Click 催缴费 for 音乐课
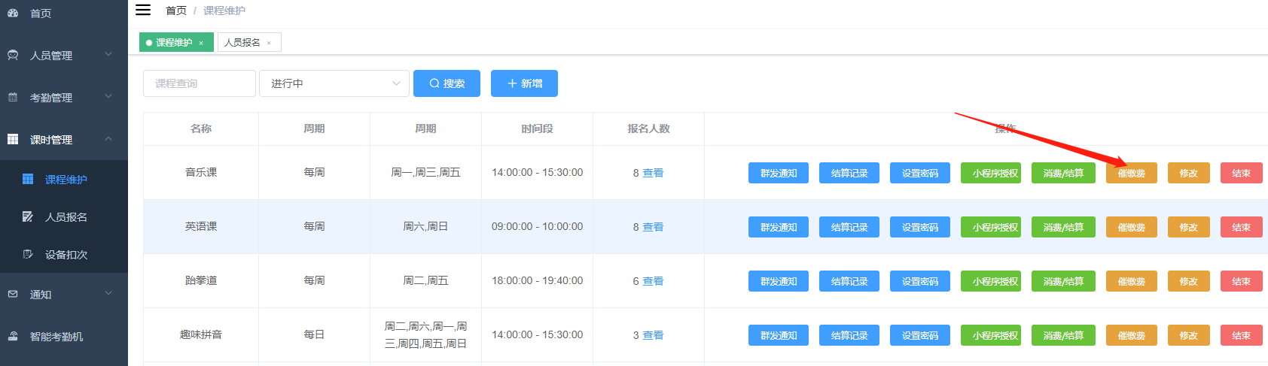 1132,173
